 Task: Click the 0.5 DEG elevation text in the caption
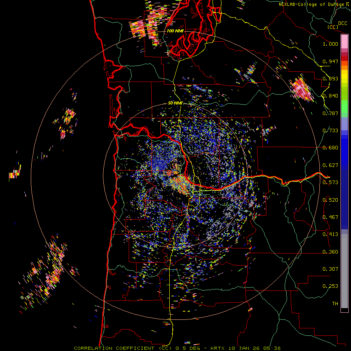click(x=188, y=348)
